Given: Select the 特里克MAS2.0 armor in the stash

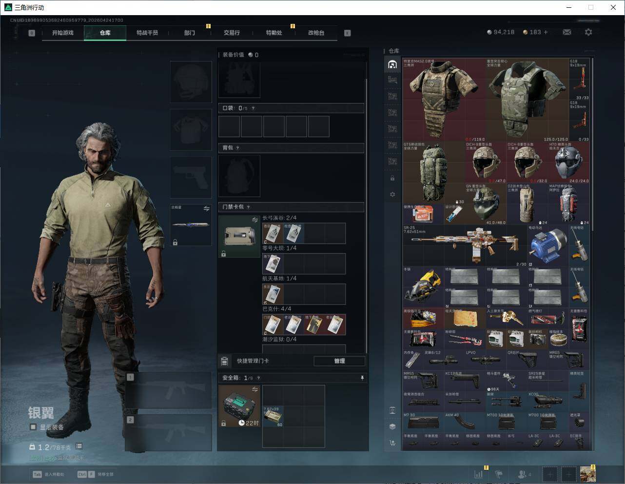Looking at the screenshot, I should coord(444,100).
